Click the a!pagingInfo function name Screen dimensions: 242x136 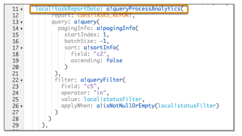[116, 28]
